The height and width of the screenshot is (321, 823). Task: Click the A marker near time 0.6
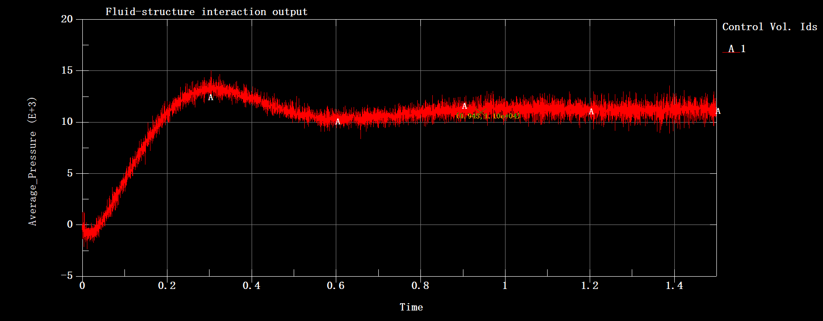point(338,122)
